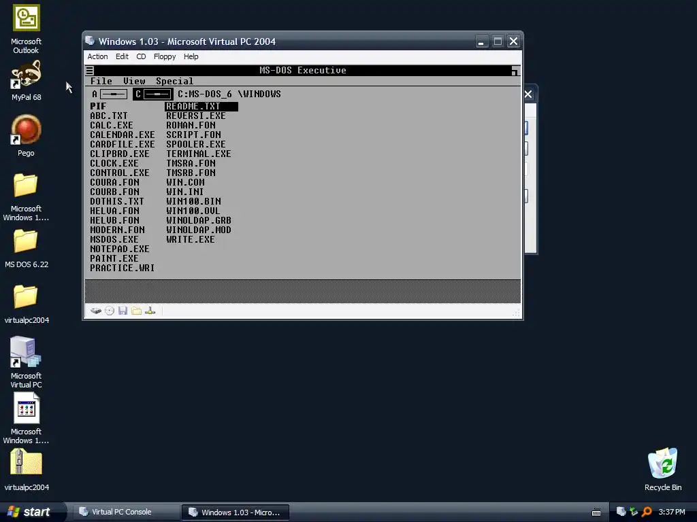Open Microsoft Virtual PC shortcut on desktop
Screen dimensions: 697x522
(27, 363)
